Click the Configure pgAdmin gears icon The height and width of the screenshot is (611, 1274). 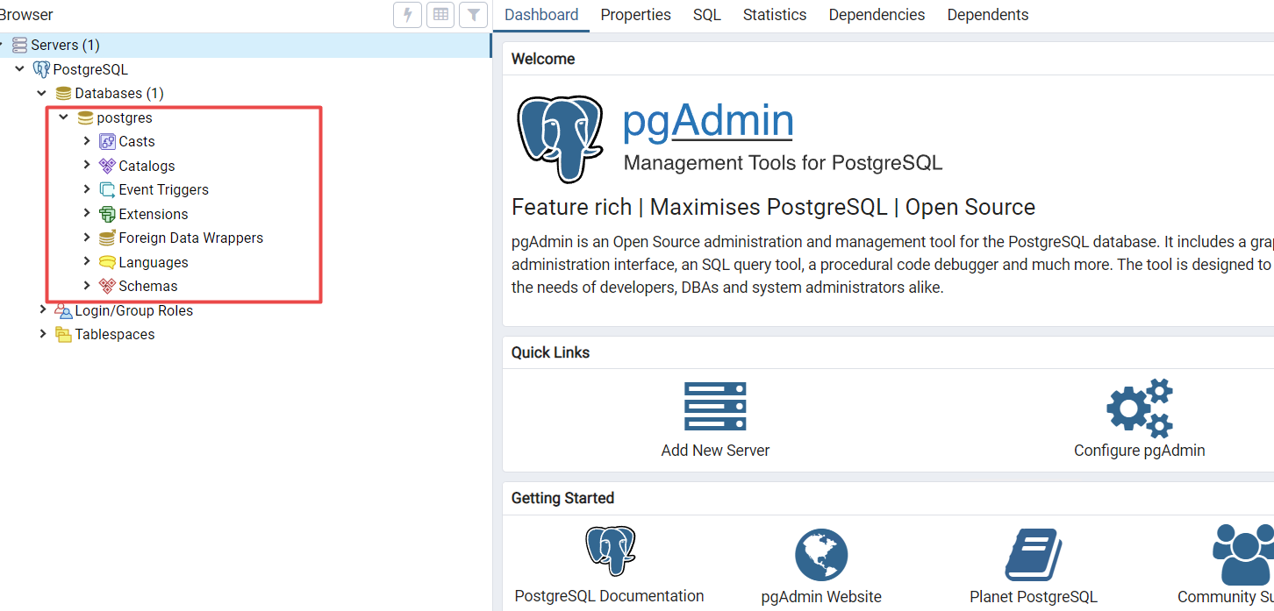1140,409
